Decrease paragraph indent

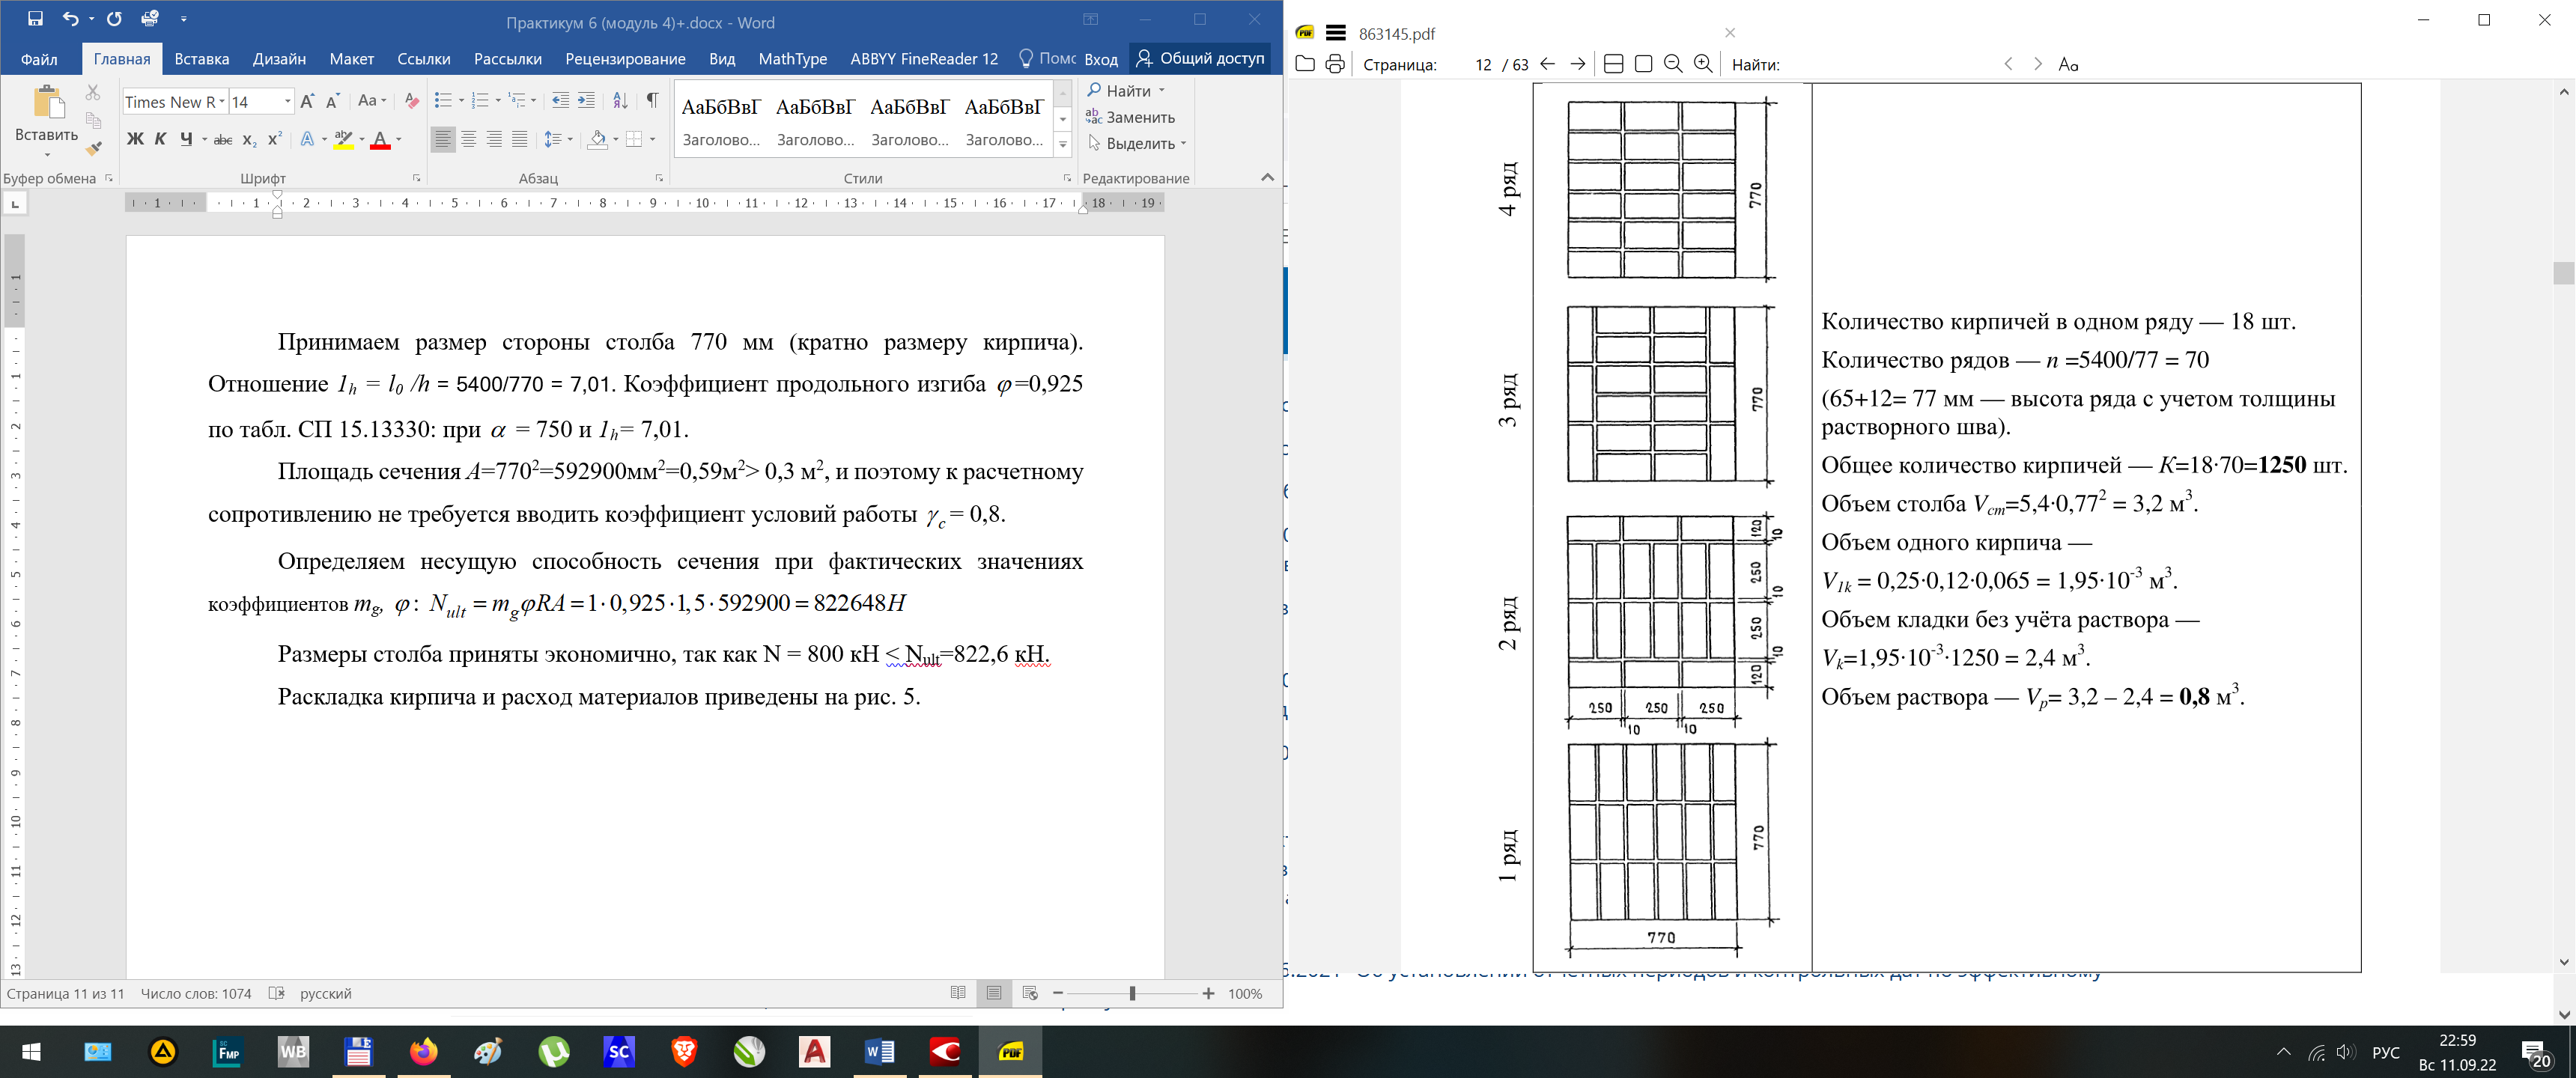[x=560, y=100]
